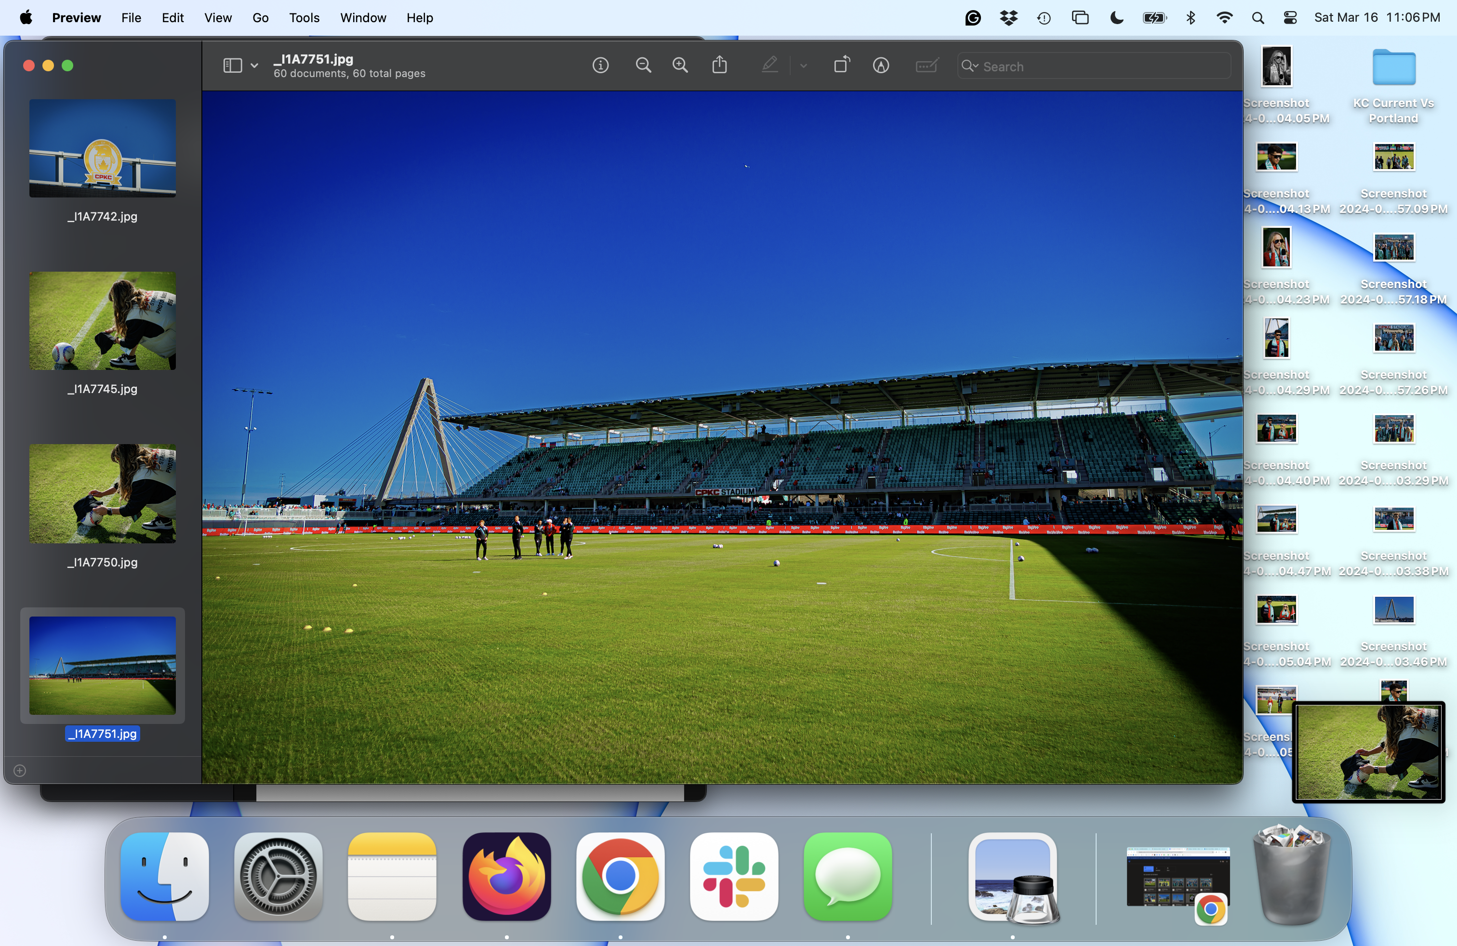Image resolution: width=1457 pixels, height=946 pixels.
Task: Expand the highlight color dropdown arrow
Action: pyautogui.click(x=803, y=66)
